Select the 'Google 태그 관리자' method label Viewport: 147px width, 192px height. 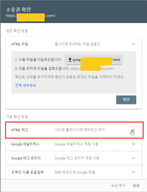click(26, 158)
